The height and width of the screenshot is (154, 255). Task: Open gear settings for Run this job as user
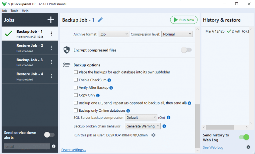click(x=153, y=135)
